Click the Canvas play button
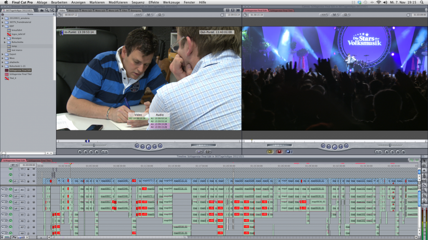This screenshot has height=240, width=428. coord(334,147)
